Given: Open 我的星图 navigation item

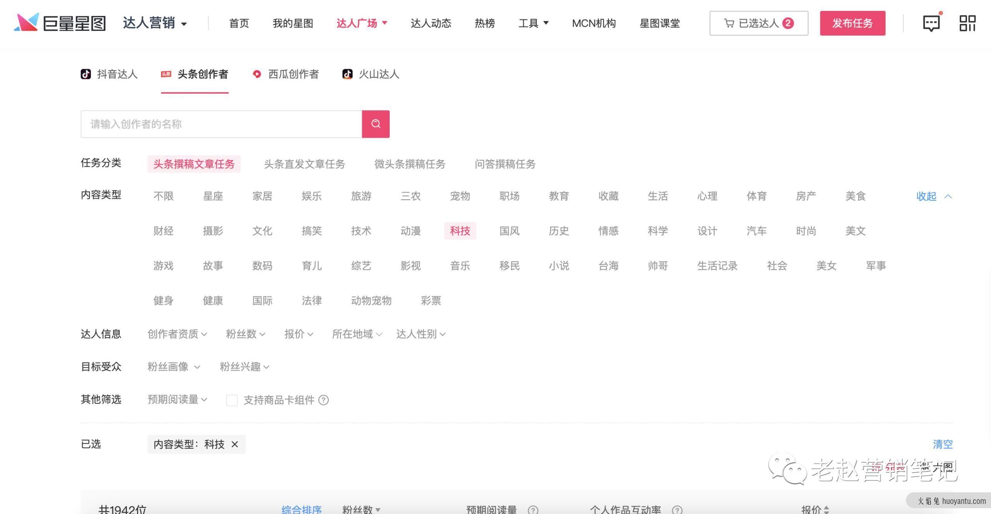Looking at the screenshot, I should point(293,23).
